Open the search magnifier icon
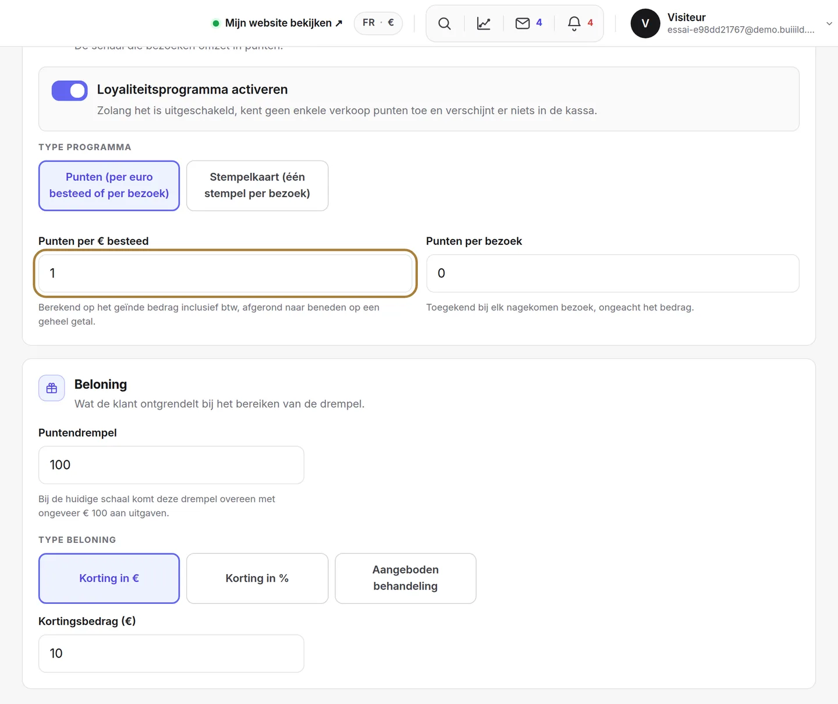 click(x=445, y=23)
